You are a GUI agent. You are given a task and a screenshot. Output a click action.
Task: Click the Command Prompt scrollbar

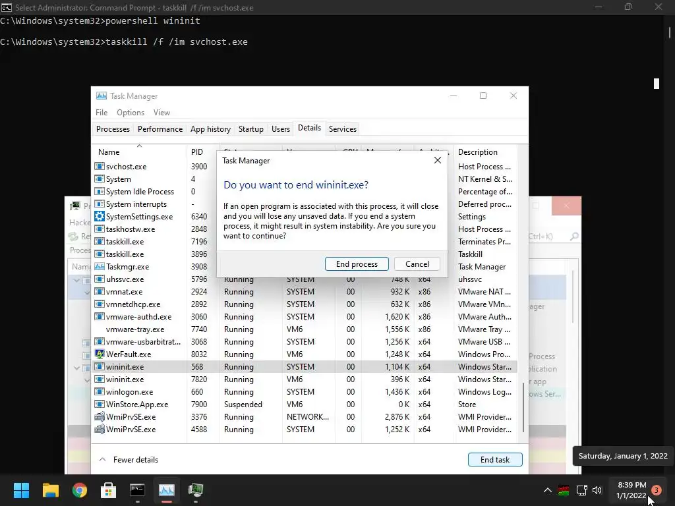(670, 32)
